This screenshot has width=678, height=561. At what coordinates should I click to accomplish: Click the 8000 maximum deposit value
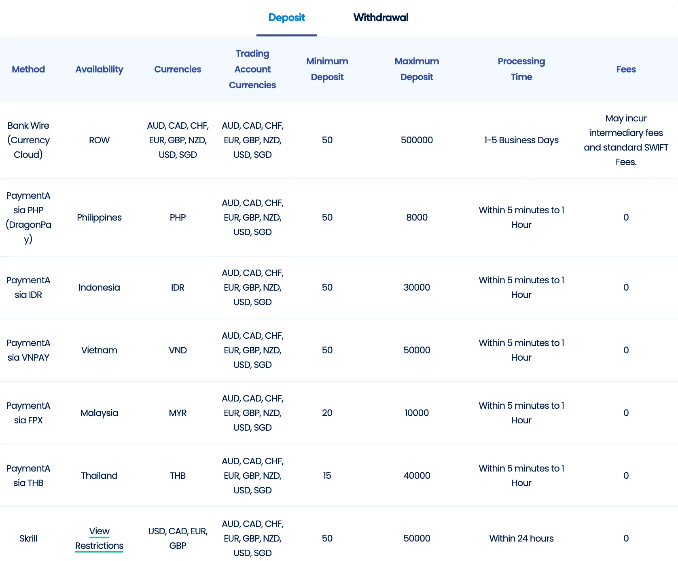click(x=417, y=217)
